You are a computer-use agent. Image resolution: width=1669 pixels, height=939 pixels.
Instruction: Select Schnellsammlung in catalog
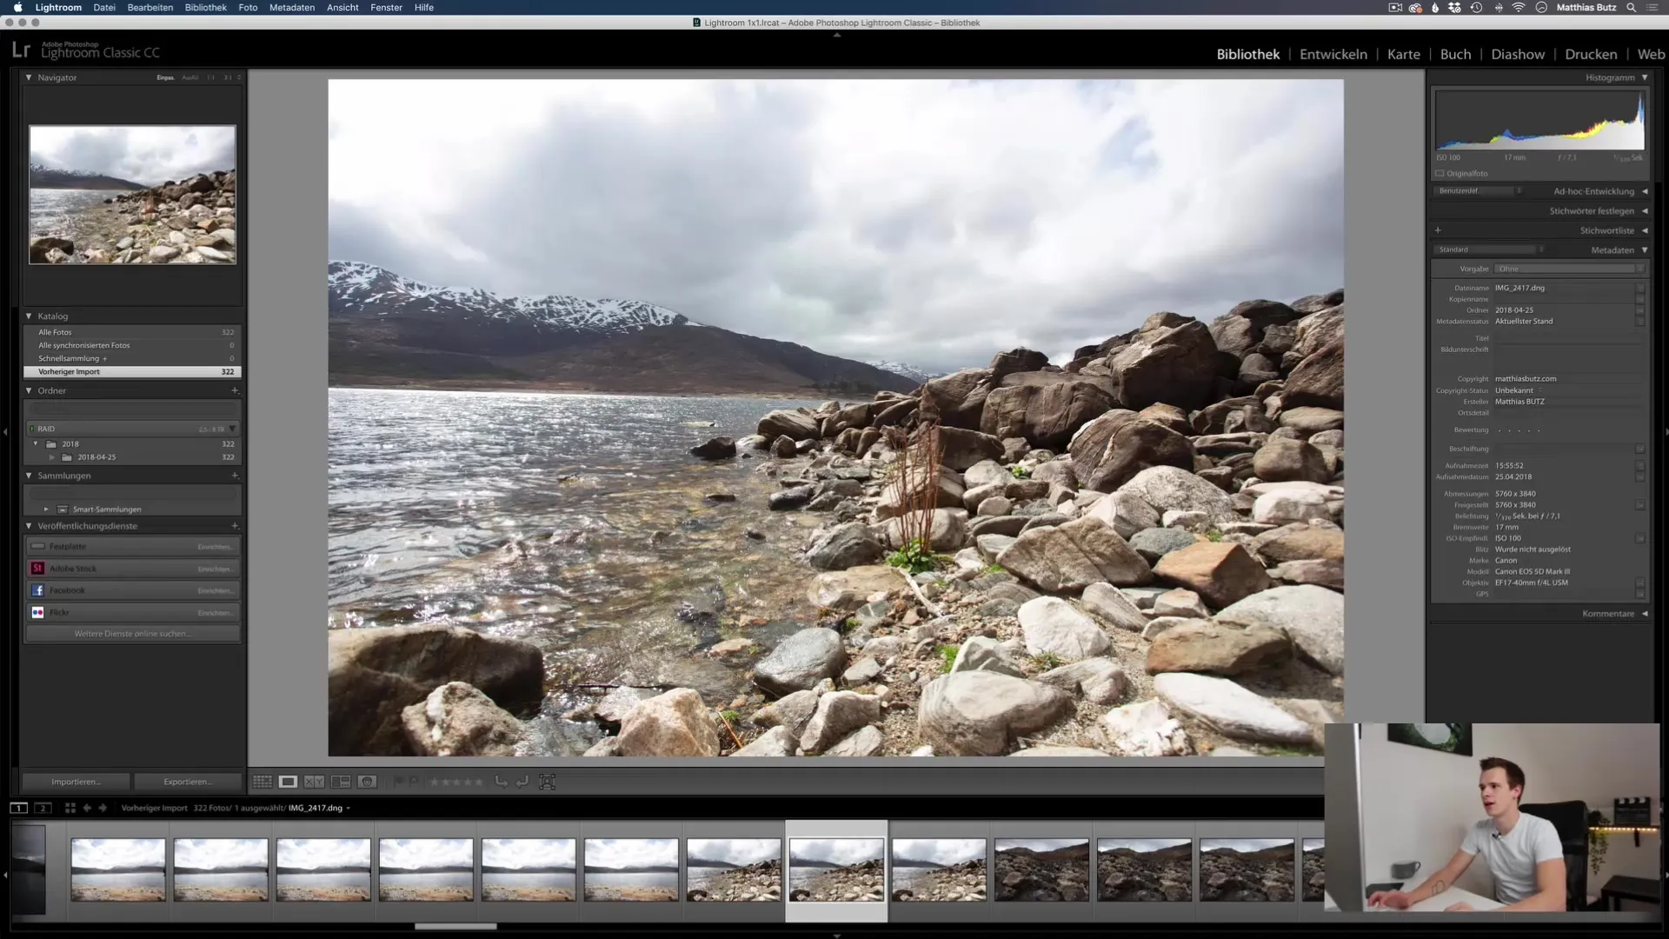pos(132,358)
